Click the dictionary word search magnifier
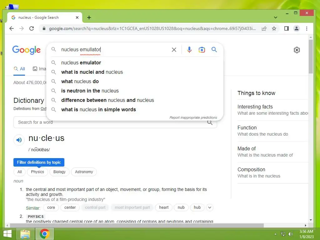Screen dimensions: 320x240 coord(210,122)
